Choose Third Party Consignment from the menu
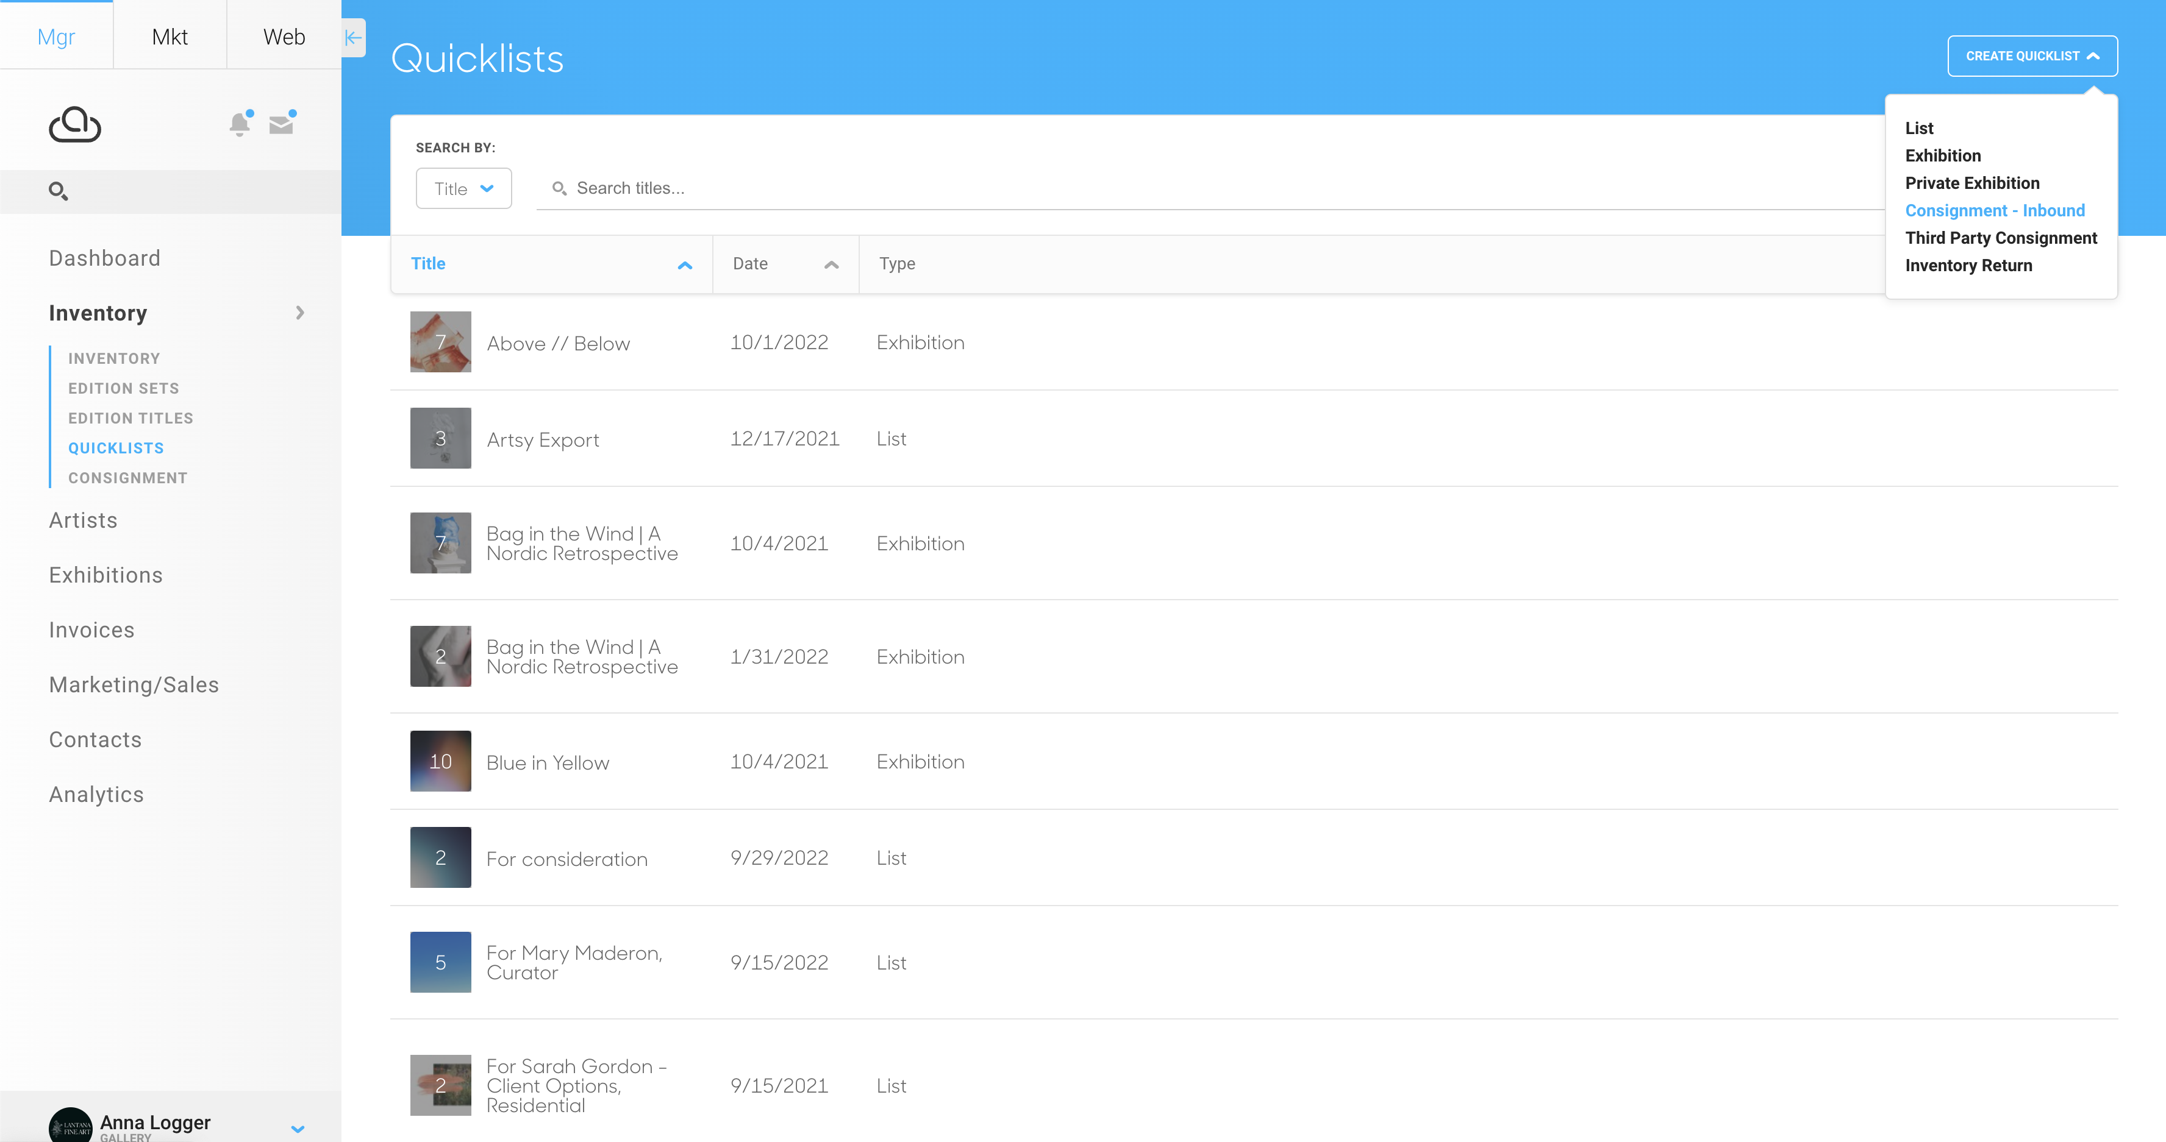 (x=2001, y=238)
